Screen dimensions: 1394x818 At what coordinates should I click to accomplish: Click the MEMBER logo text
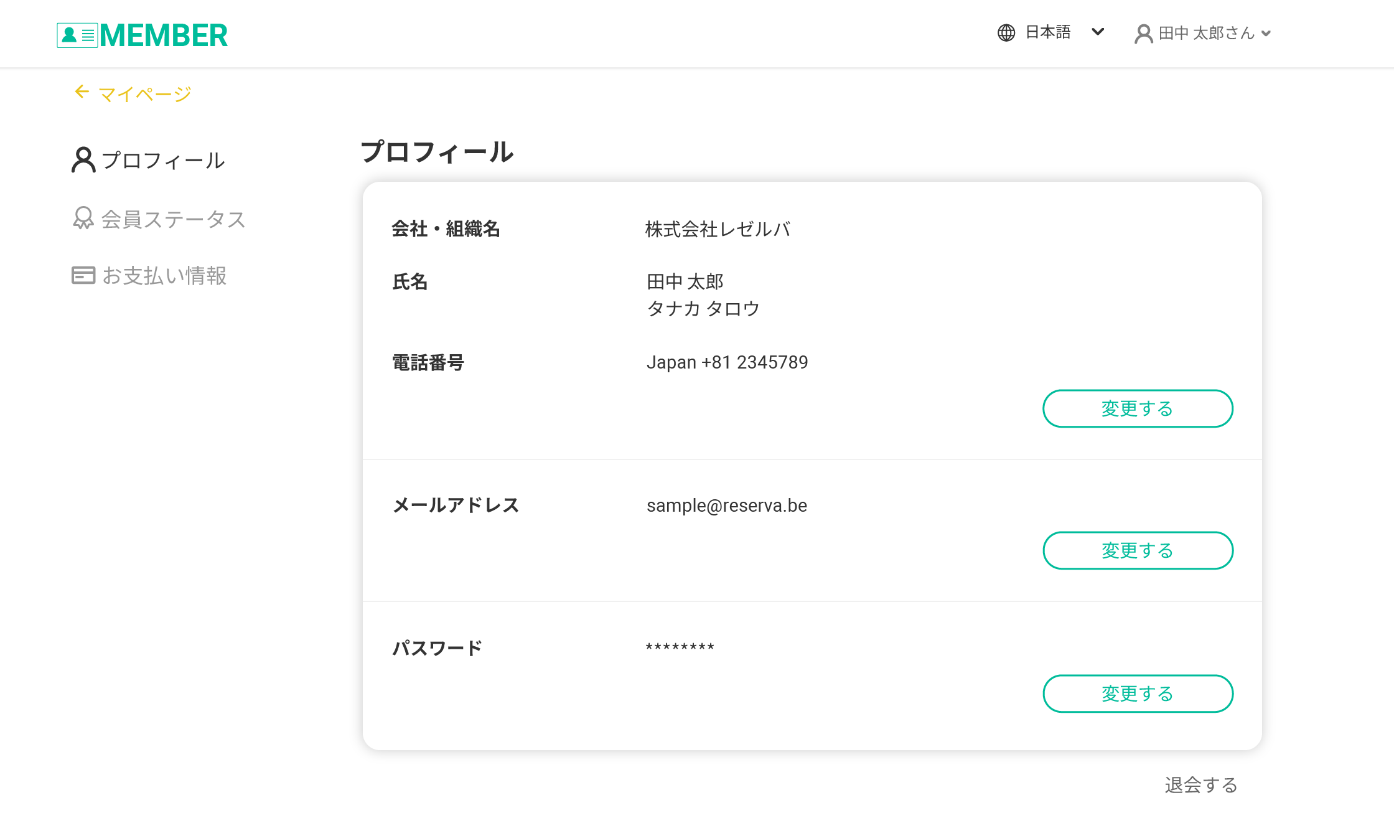(164, 35)
